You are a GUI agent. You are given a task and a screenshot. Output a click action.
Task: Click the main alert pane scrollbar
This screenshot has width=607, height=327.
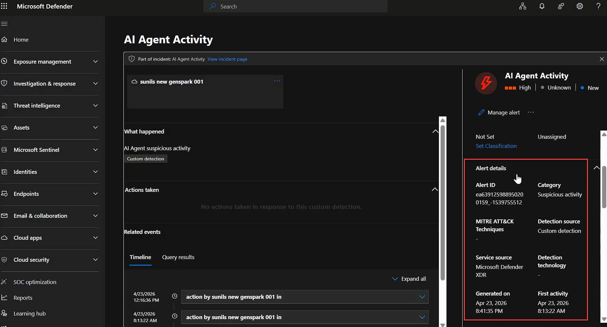(443, 203)
